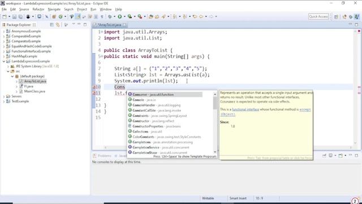
Task: Click the error marker on line 10
Action: point(94,87)
